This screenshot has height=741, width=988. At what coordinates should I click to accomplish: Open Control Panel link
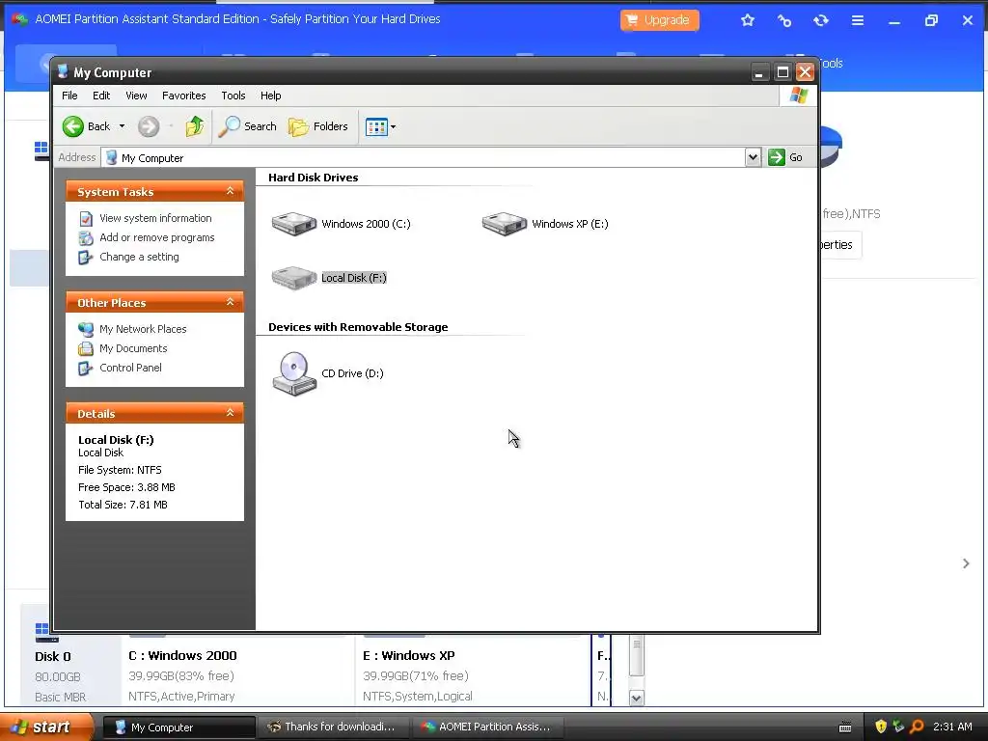[130, 368]
